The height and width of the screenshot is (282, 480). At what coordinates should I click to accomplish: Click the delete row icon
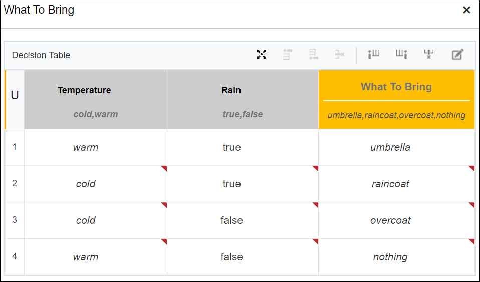(x=339, y=54)
